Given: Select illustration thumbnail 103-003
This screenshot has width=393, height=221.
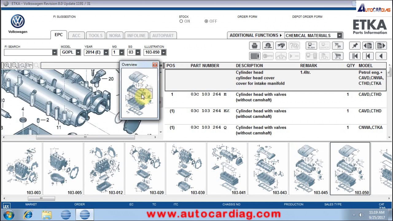Looking at the screenshot, I should [22, 169].
